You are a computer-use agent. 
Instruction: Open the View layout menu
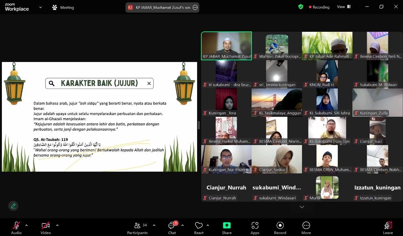point(344,7)
